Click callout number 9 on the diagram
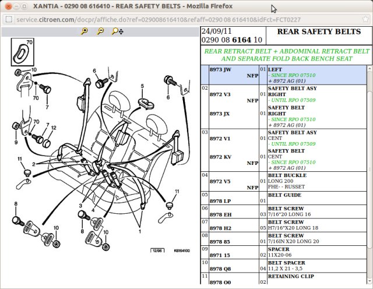Image resolution: width=373 pixels, height=289 pixels. point(16,143)
